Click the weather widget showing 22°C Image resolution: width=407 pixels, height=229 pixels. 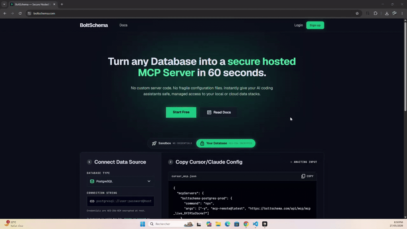tap(14, 224)
